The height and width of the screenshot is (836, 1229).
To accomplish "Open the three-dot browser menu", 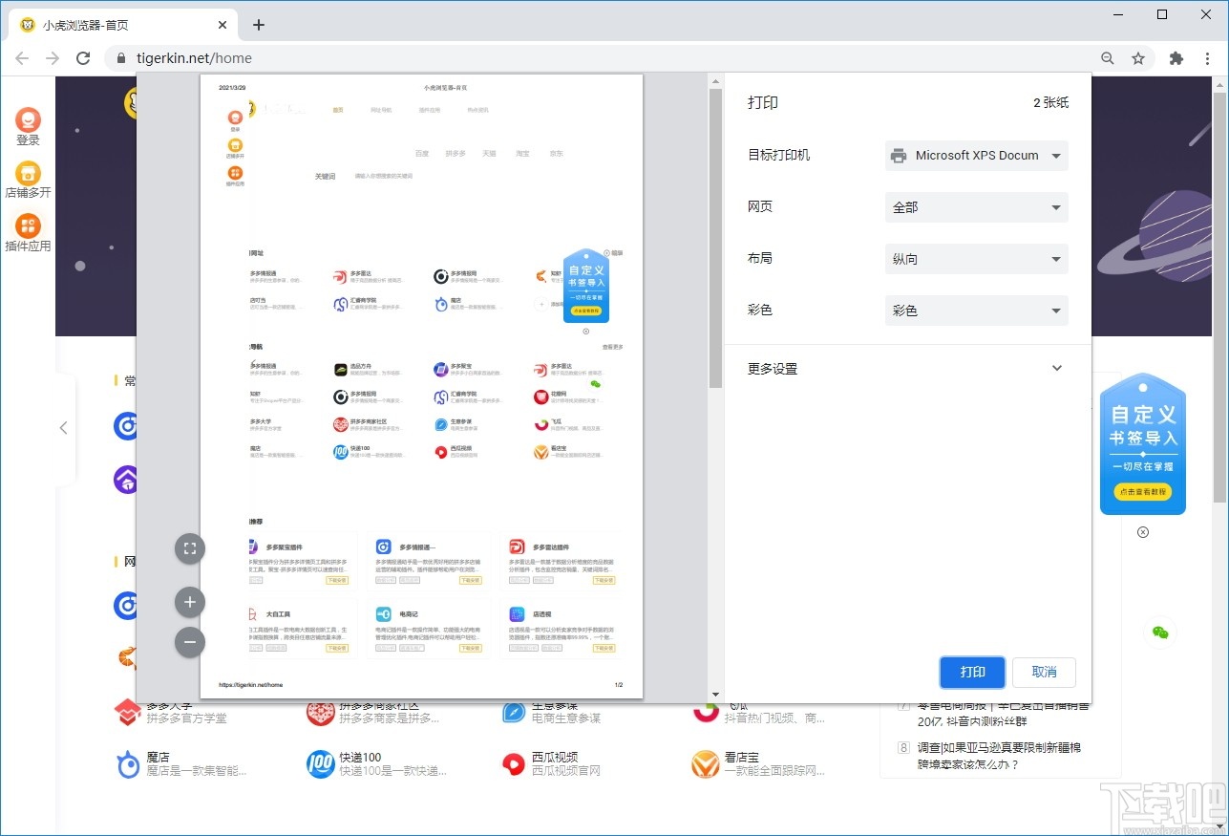I will point(1208,57).
